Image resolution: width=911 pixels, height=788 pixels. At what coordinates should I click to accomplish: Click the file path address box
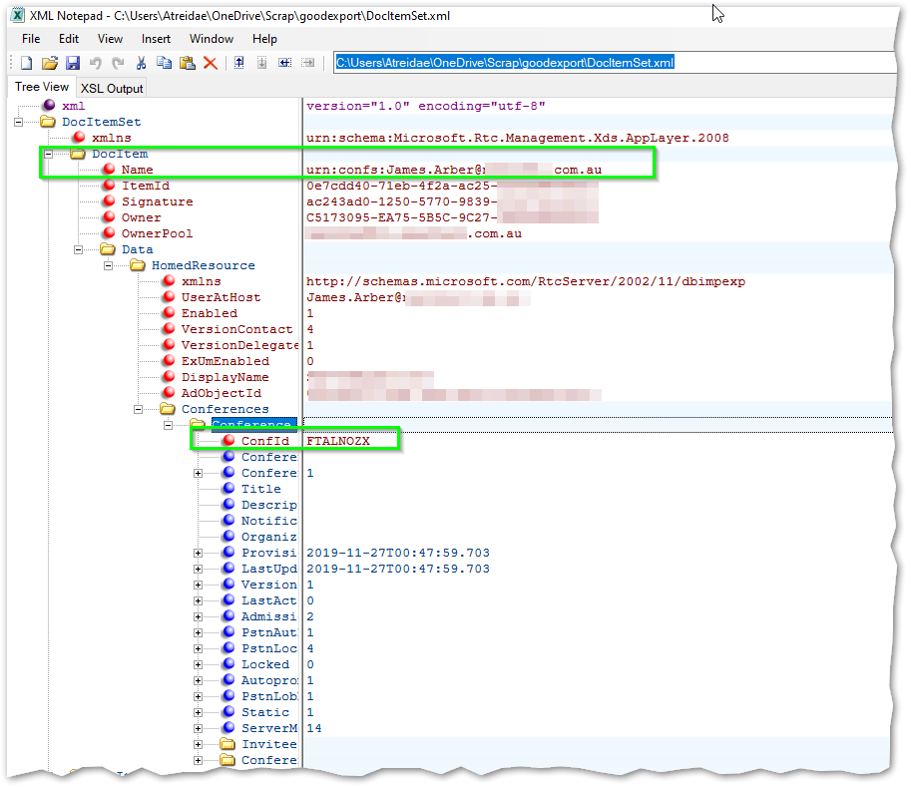click(615, 63)
